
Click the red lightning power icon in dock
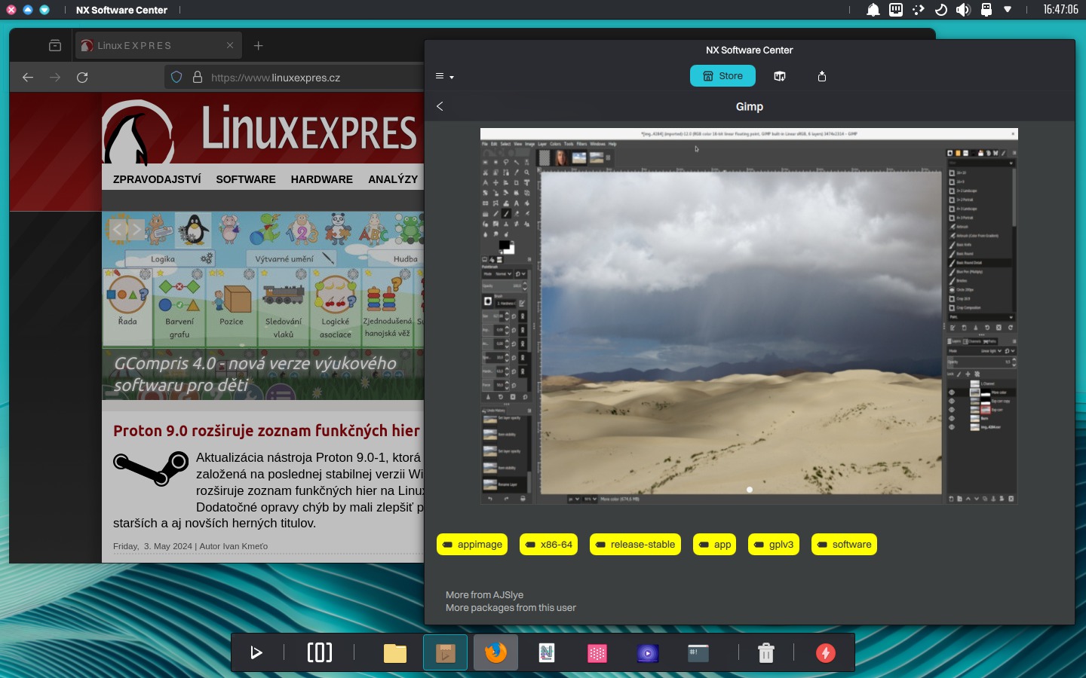pos(826,652)
